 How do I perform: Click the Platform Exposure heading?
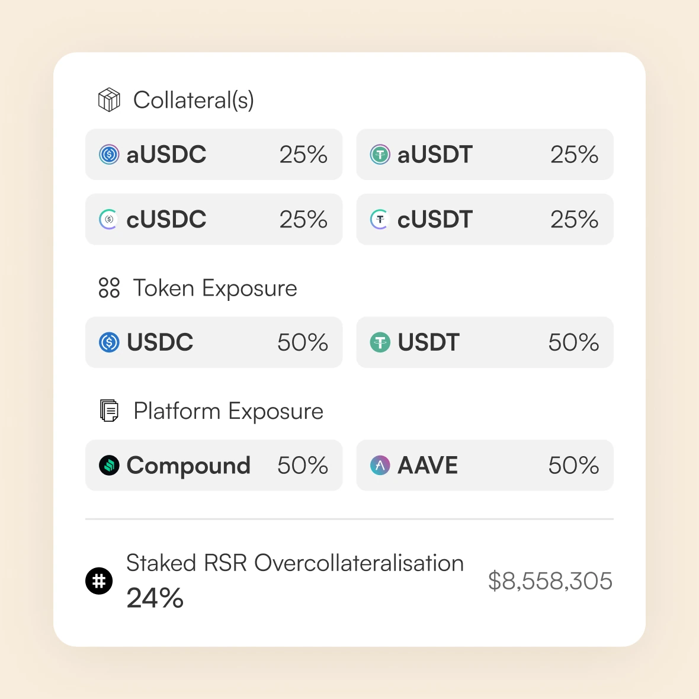228,411
